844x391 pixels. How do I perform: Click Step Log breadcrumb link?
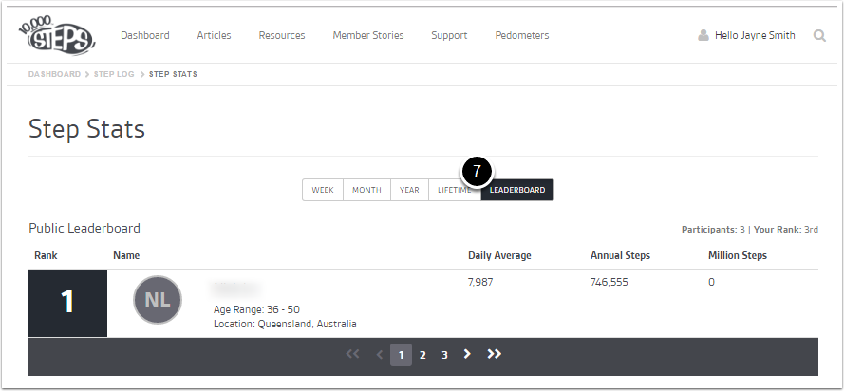(115, 74)
